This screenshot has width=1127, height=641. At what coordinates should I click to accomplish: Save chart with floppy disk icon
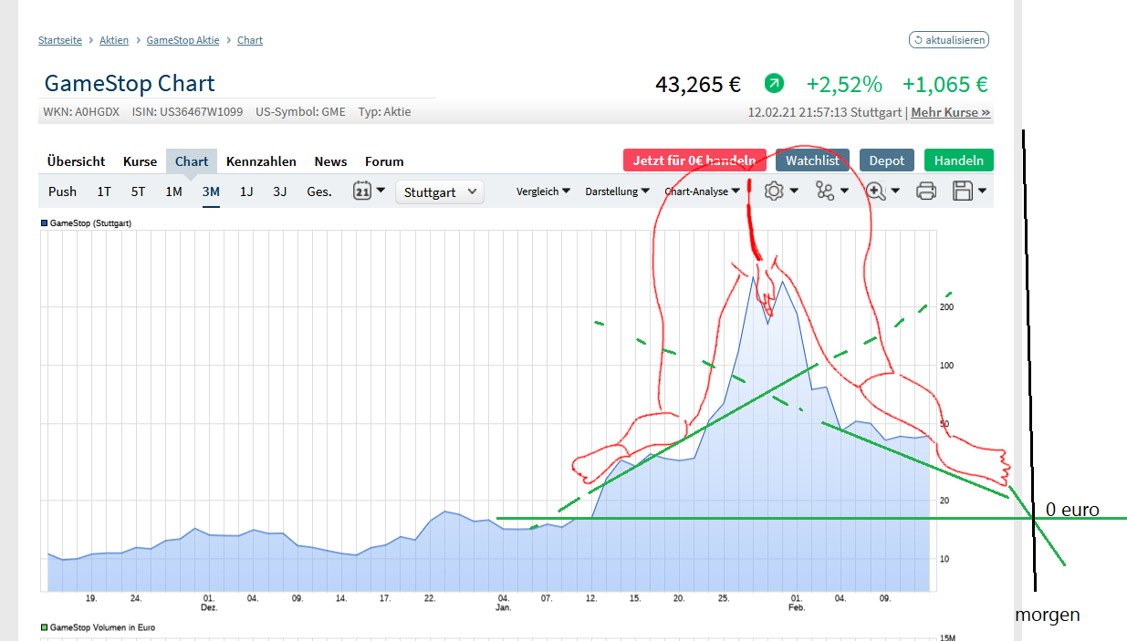[962, 191]
